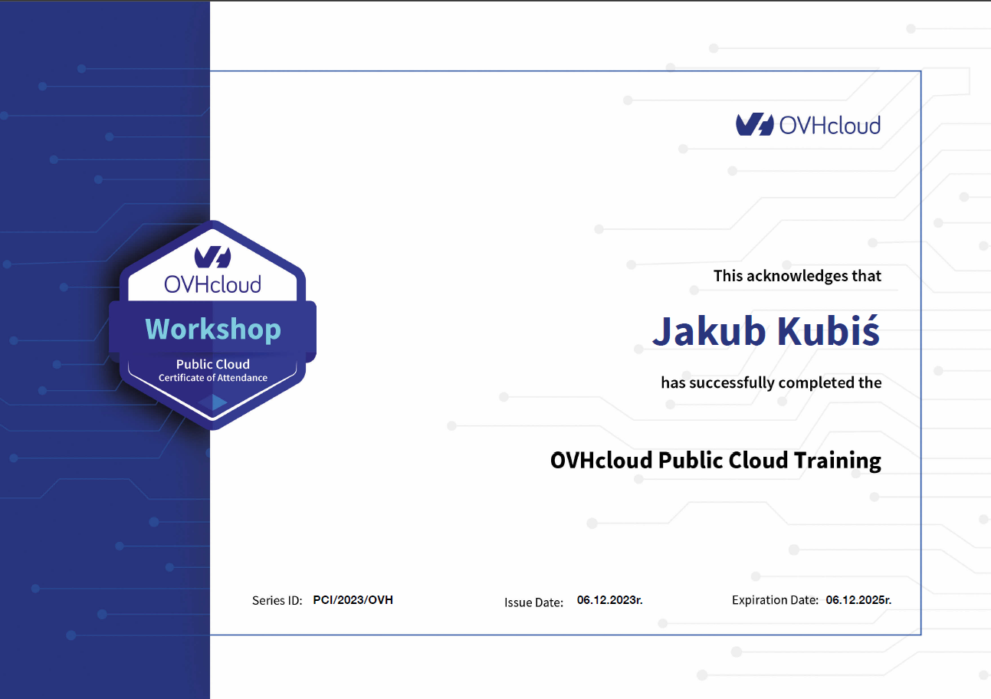Click the dark blue sidebar panel
Viewport: 991px width, 699px height.
105,537
